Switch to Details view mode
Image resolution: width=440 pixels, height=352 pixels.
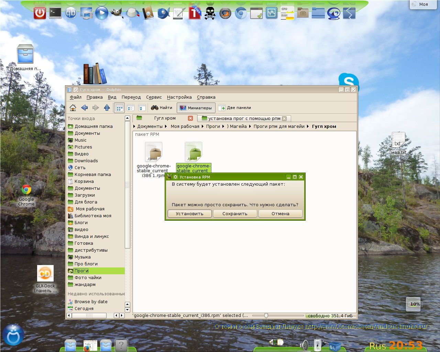tap(130, 108)
